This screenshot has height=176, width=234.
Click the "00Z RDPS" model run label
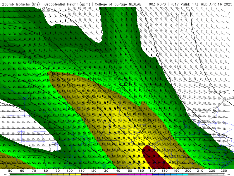click(x=157, y=4)
